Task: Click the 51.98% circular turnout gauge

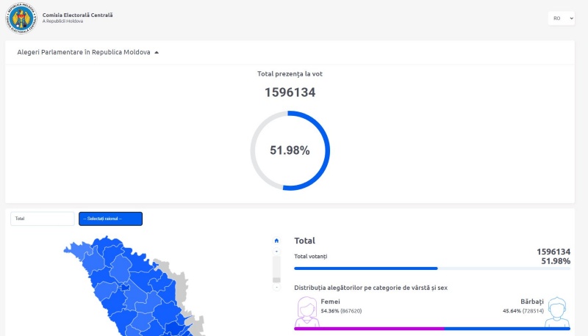Action: 290,150
